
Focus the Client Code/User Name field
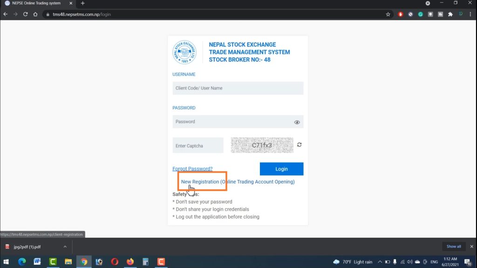point(238,88)
